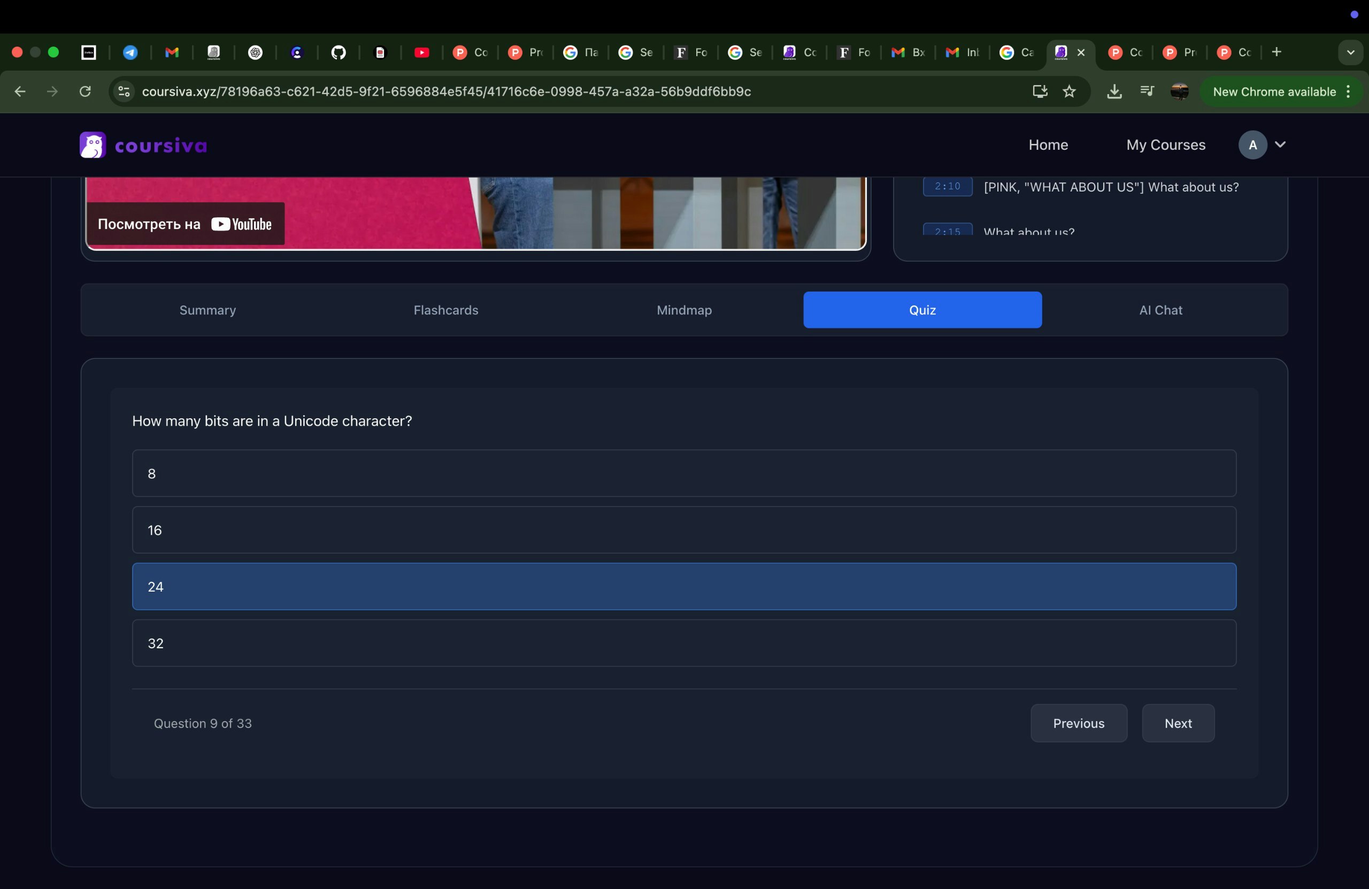Viewport: 1369px width, 889px height.
Task: Open the tab search dropdown arrow
Action: 1350,52
